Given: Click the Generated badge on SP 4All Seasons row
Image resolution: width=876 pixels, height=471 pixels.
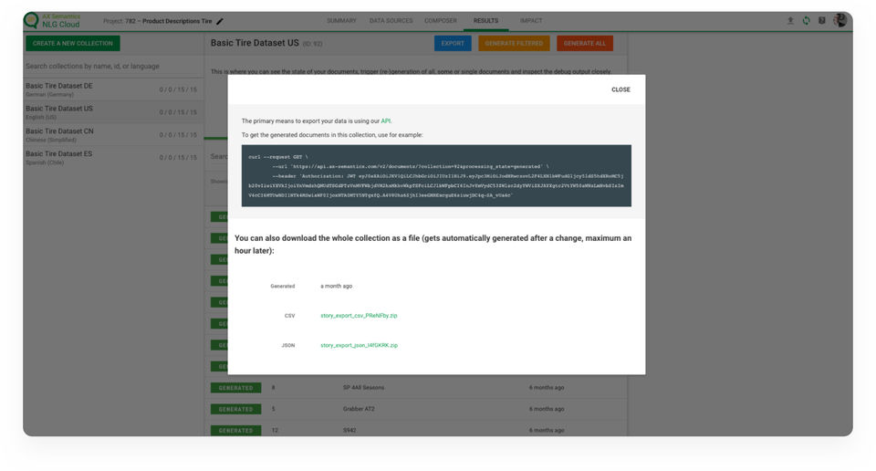Looking at the screenshot, I should coord(235,387).
